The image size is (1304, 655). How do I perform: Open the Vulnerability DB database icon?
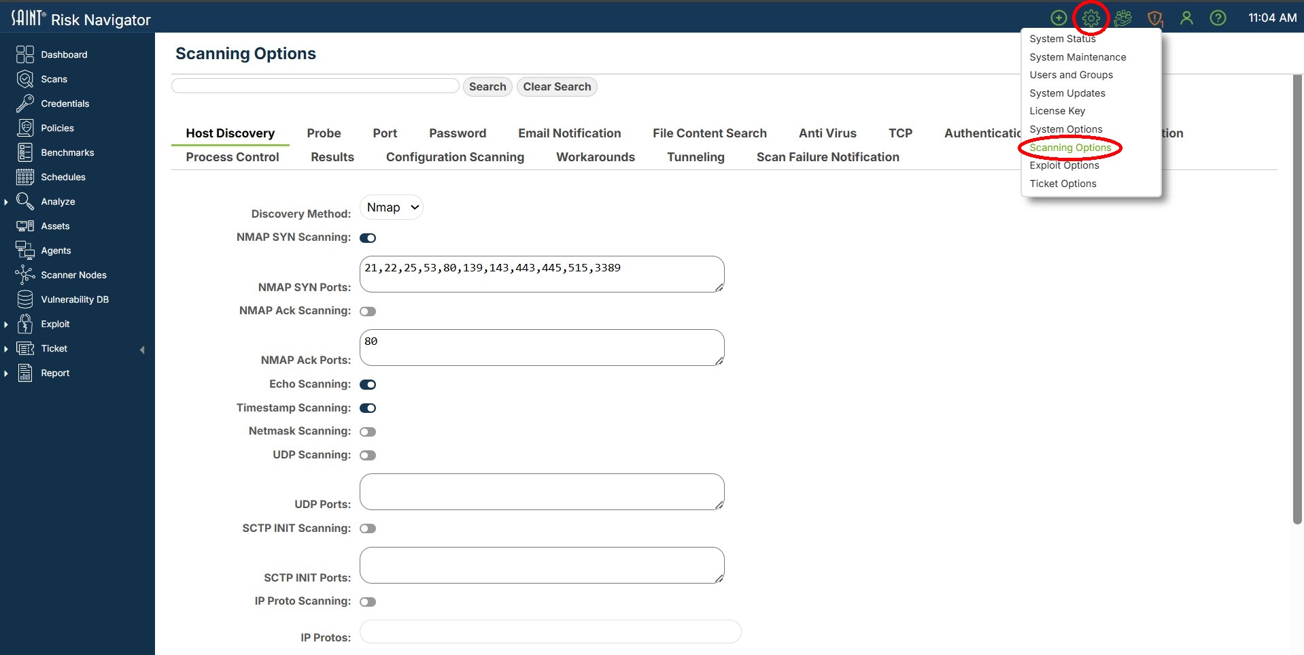click(25, 299)
